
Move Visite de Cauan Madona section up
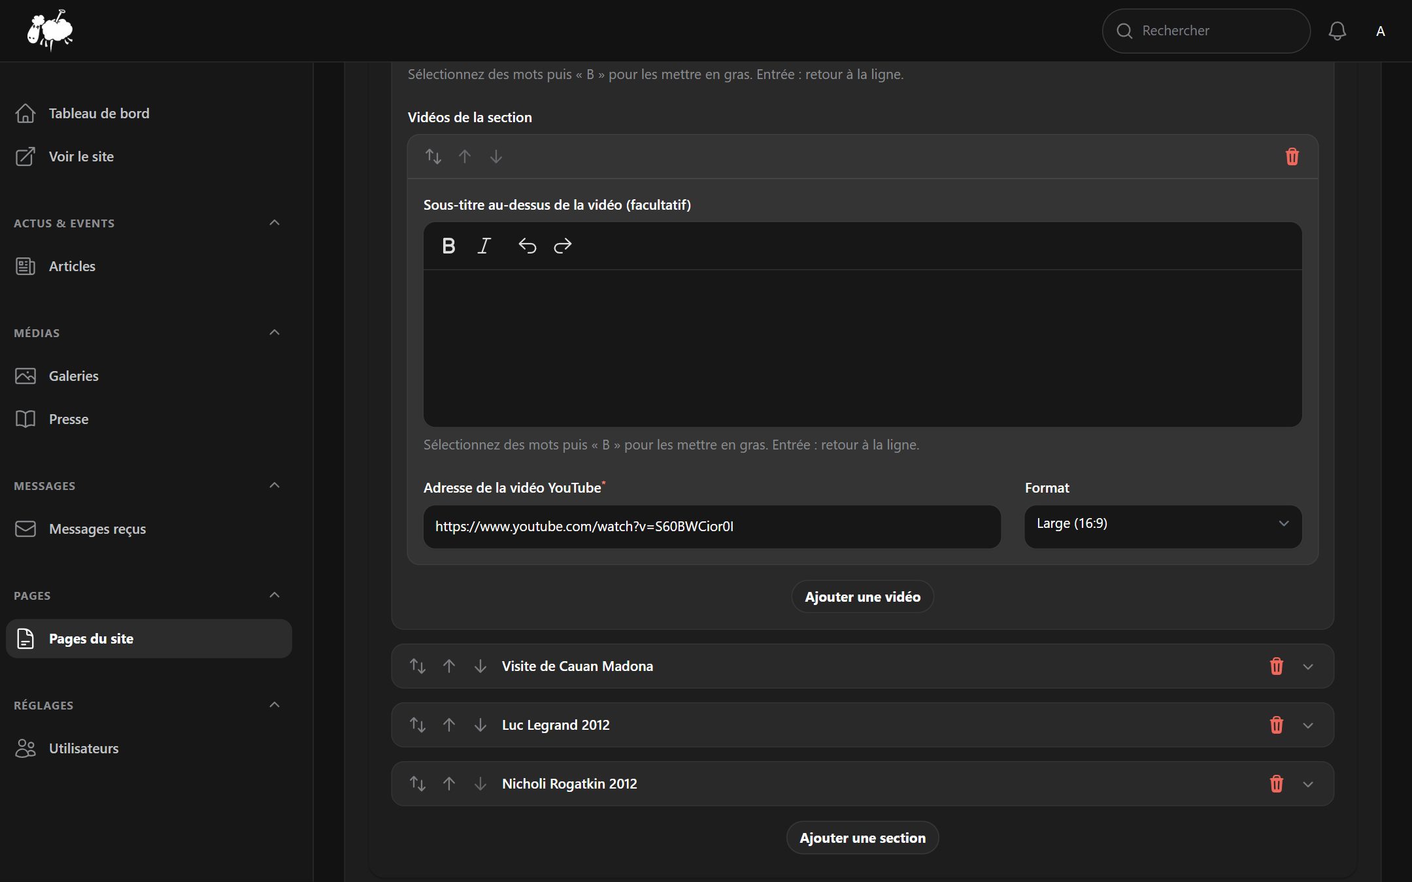(x=449, y=666)
